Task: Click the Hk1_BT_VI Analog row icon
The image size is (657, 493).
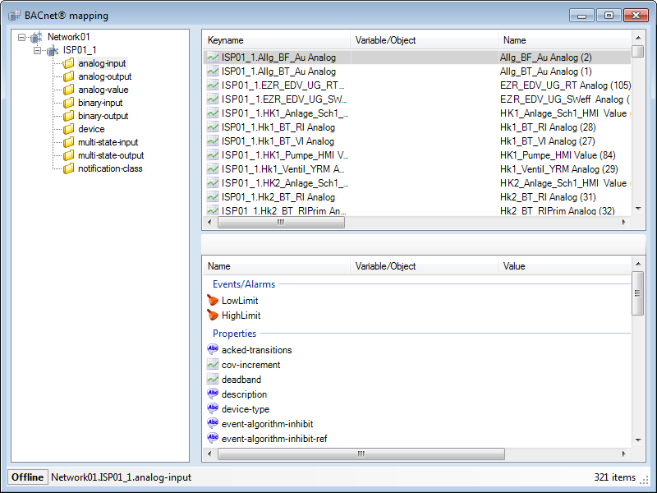Action: [213, 141]
